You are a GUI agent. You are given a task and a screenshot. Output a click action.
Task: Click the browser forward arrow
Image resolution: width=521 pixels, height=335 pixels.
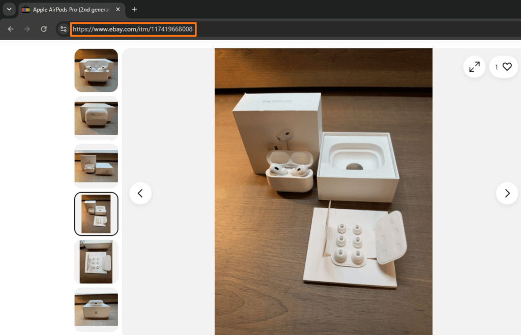pos(27,29)
